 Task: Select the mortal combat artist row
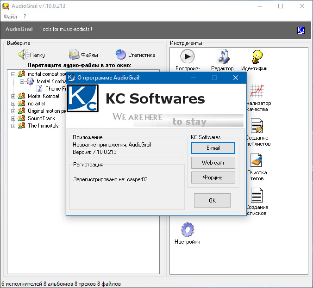pos(47,74)
